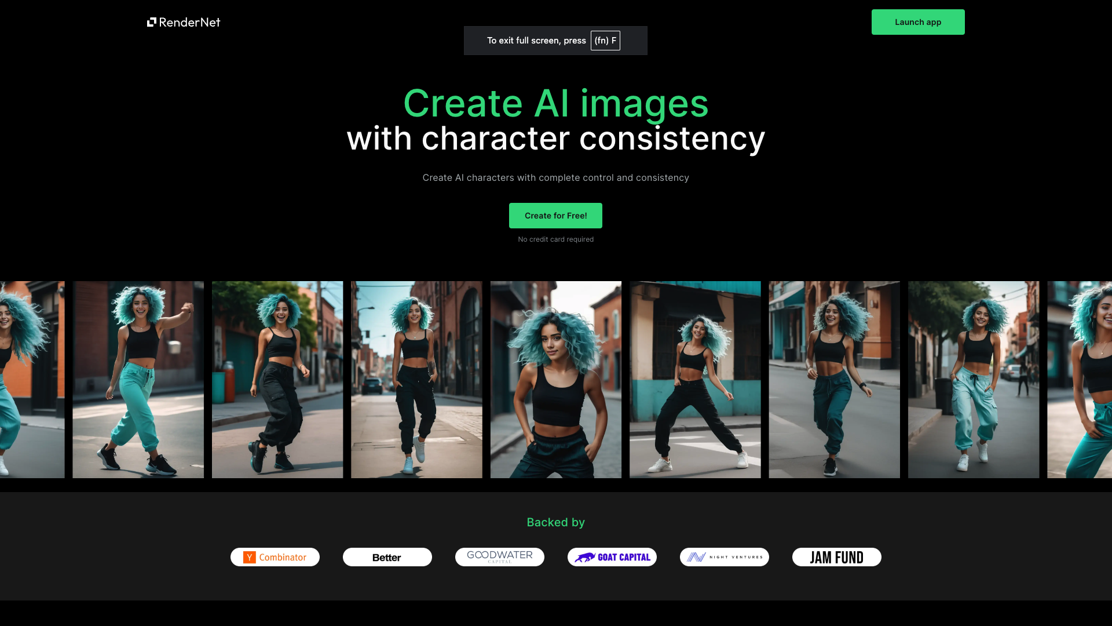Click the Better backer logo icon

(x=387, y=557)
